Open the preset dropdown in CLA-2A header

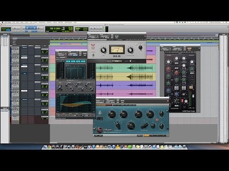(105, 36)
